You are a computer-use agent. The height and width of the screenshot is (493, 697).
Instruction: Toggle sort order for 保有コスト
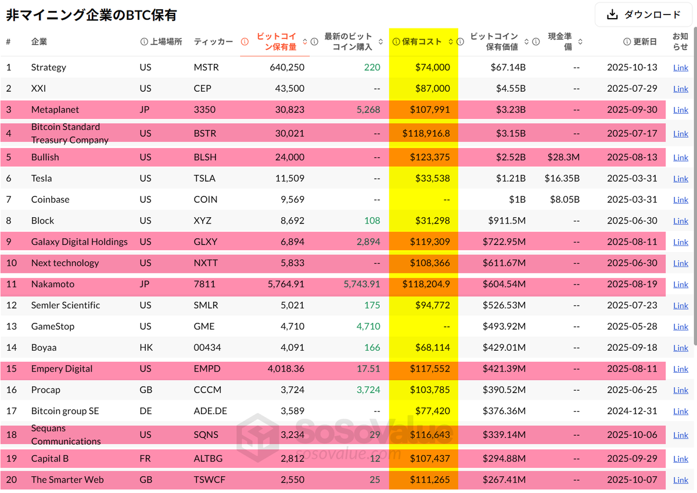(450, 42)
